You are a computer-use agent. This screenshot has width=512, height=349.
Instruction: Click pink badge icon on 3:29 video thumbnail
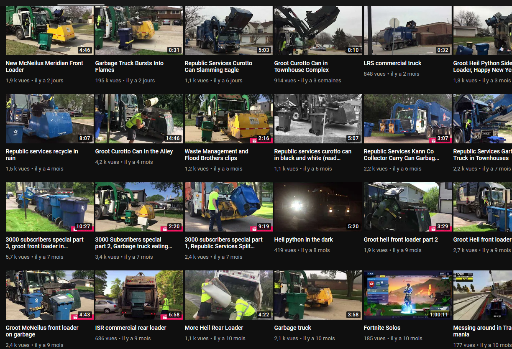[x=433, y=227]
